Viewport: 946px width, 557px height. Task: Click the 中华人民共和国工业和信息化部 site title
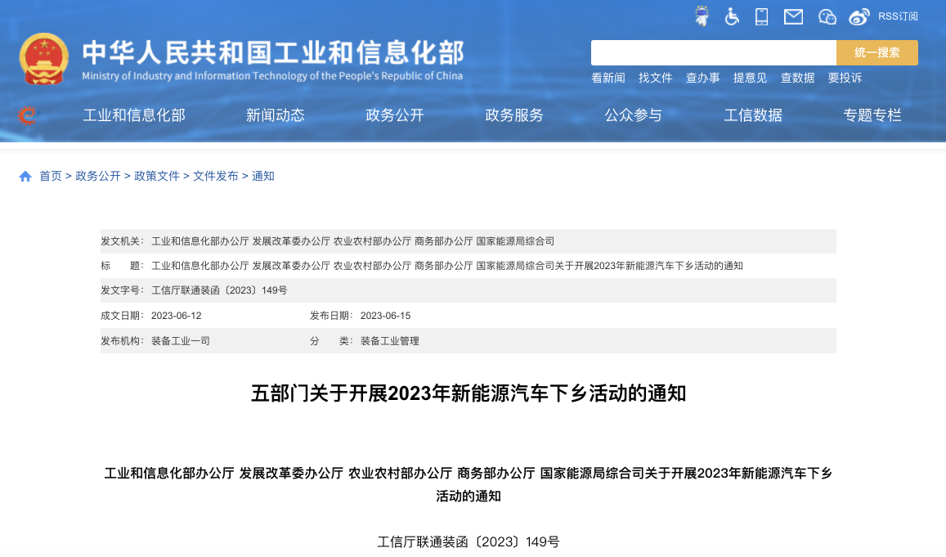click(x=273, y=52)
